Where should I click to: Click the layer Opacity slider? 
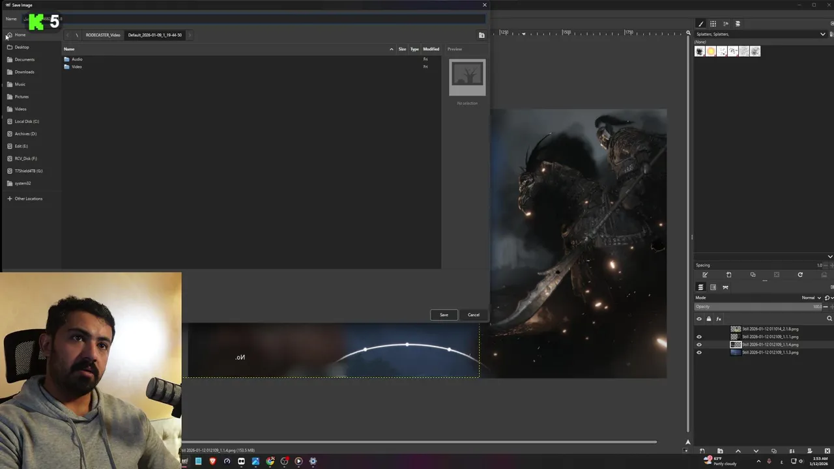758,307
